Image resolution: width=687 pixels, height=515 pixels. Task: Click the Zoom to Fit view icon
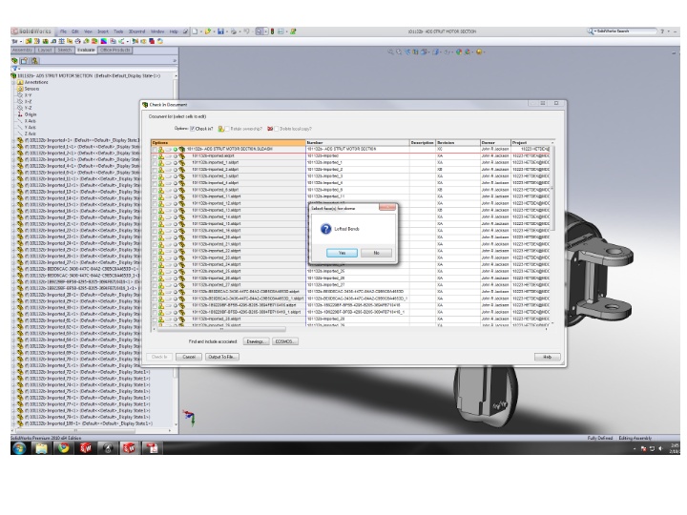tap(390, 52)
